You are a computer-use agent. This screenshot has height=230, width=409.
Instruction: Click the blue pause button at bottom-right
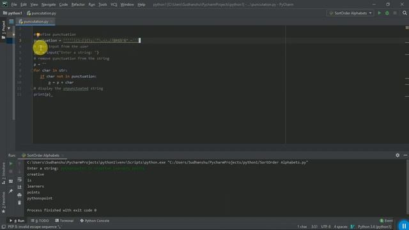click(403, 226)
